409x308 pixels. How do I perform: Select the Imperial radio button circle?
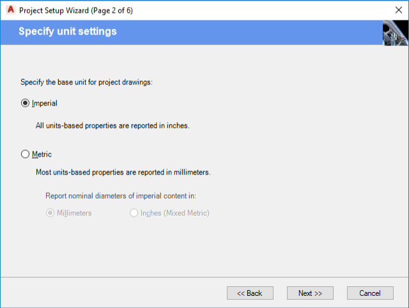(26, 103)
